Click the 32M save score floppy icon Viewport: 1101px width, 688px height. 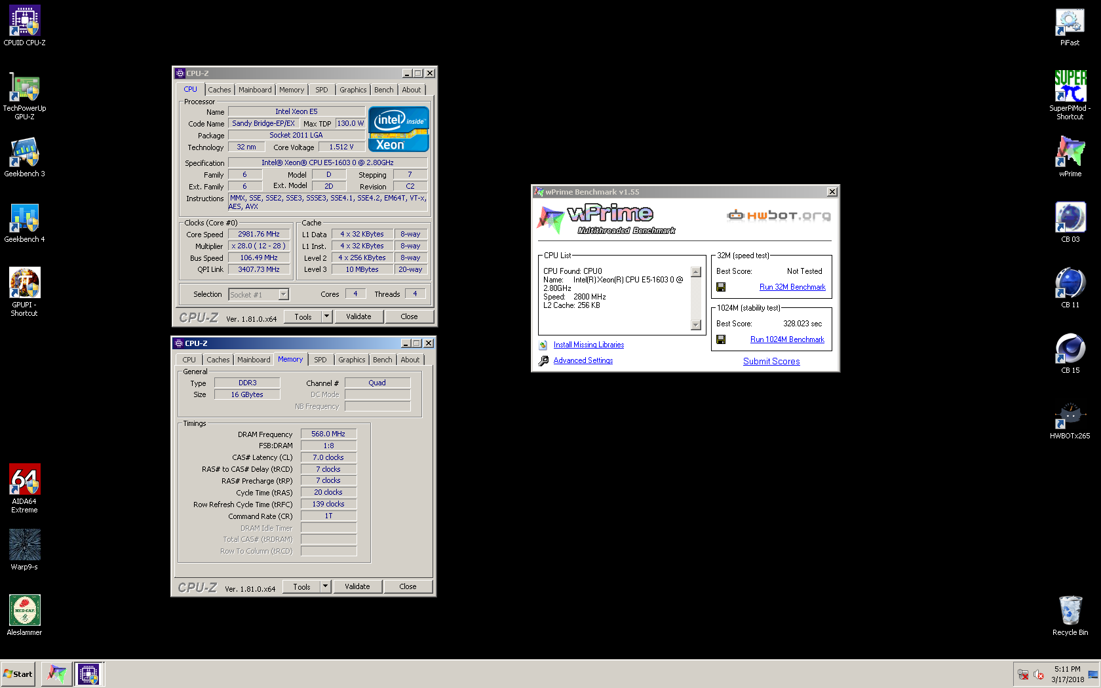tap(721, 287)
